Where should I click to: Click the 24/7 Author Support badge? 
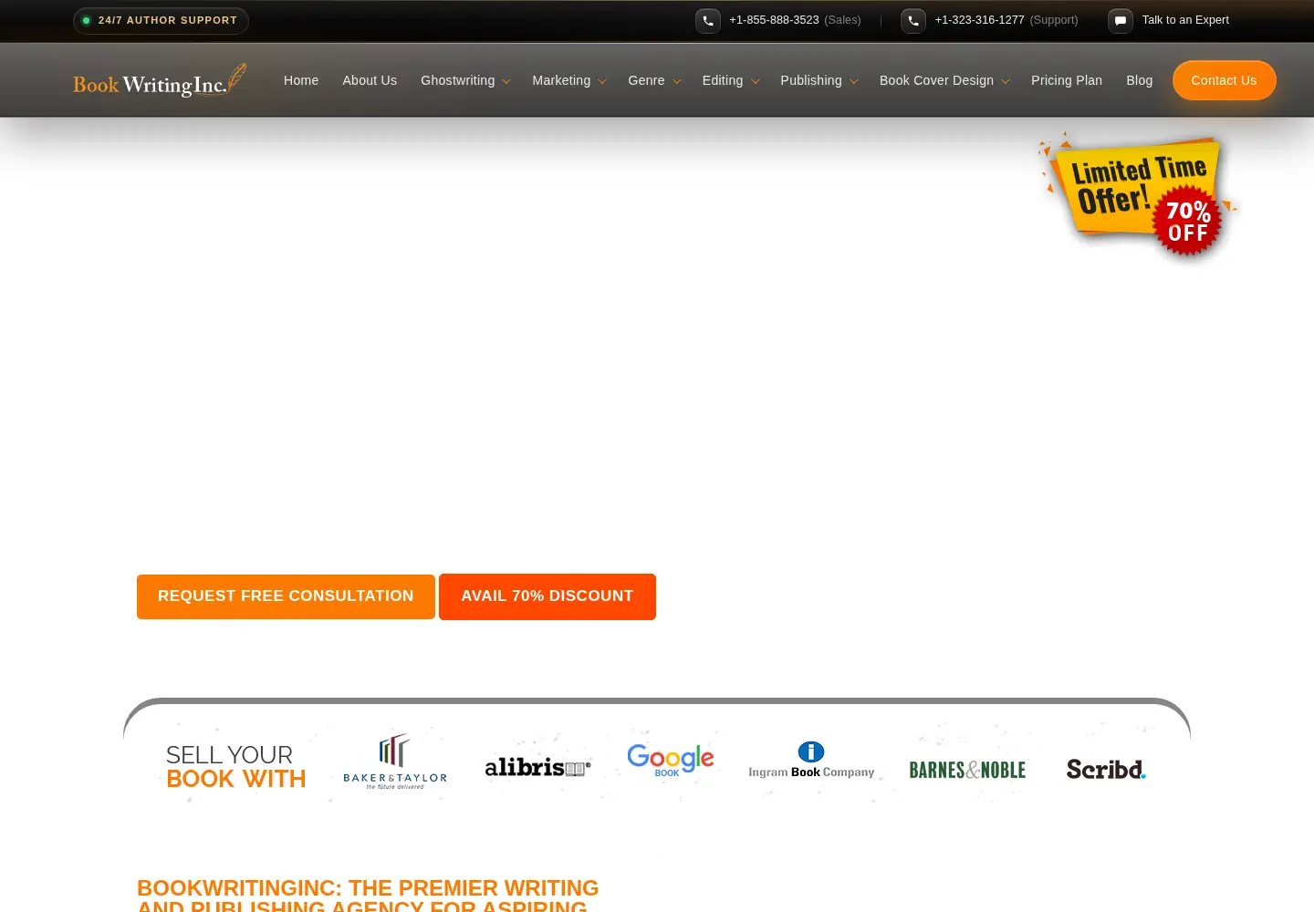tap(161, 21)
